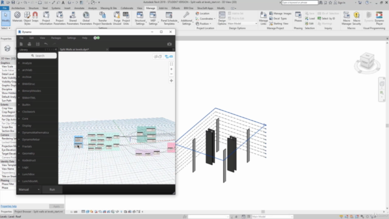Open Coordinates dropdown in Project Location

pyautogui.click(x=205, y=19)
